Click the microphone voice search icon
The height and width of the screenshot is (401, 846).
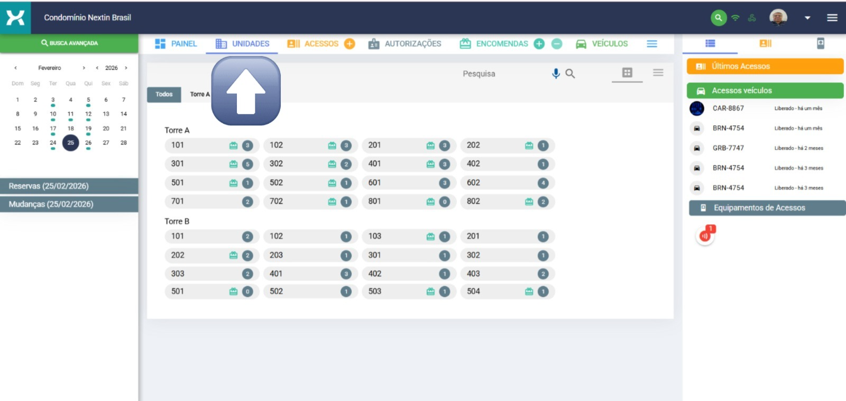(556, 74)
